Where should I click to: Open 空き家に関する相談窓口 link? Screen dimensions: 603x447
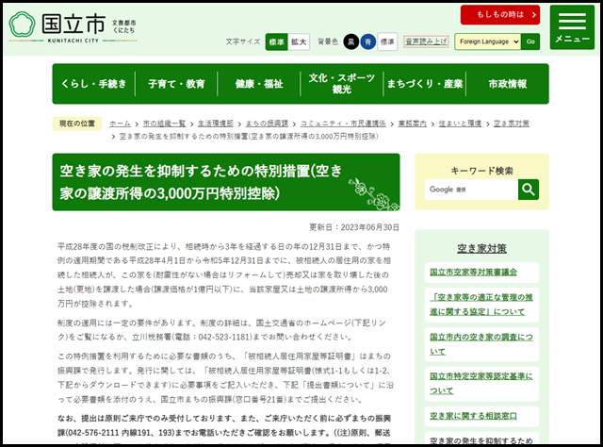point(473,416)
